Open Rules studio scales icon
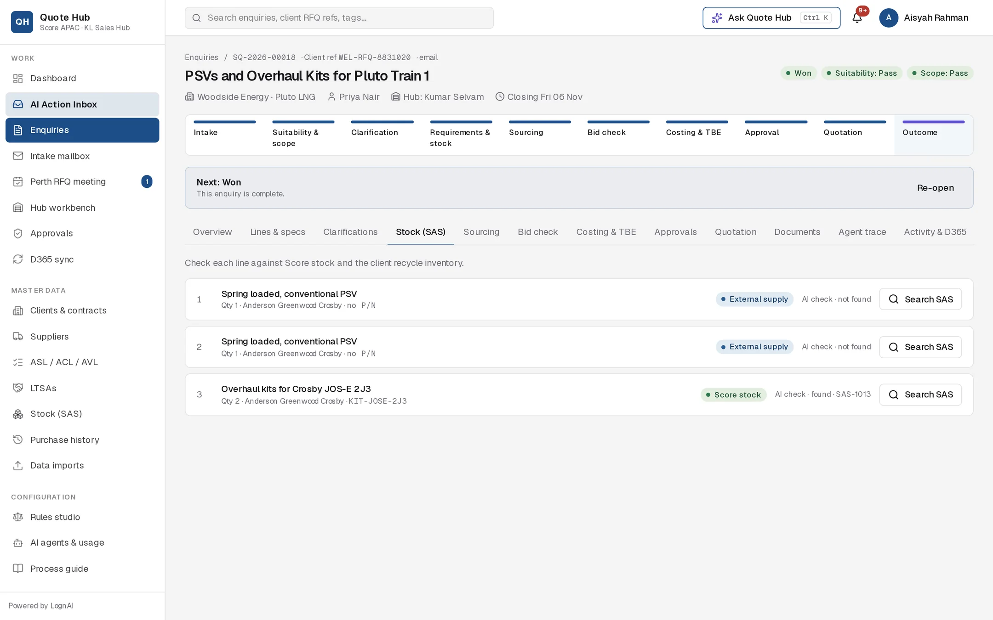This screenshot has width=993, height=620. click(18, 517)
